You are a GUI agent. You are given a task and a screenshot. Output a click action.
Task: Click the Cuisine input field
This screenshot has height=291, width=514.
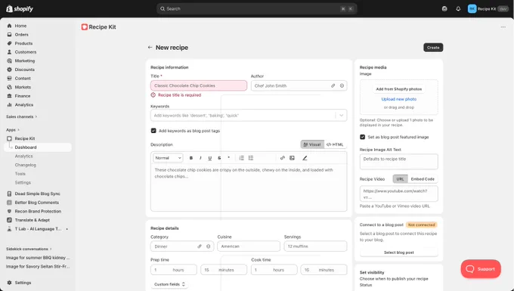(x=249, y=246)
